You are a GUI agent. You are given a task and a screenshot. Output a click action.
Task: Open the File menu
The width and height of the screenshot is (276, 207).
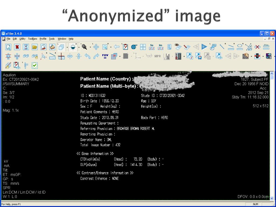pos(8,39)
